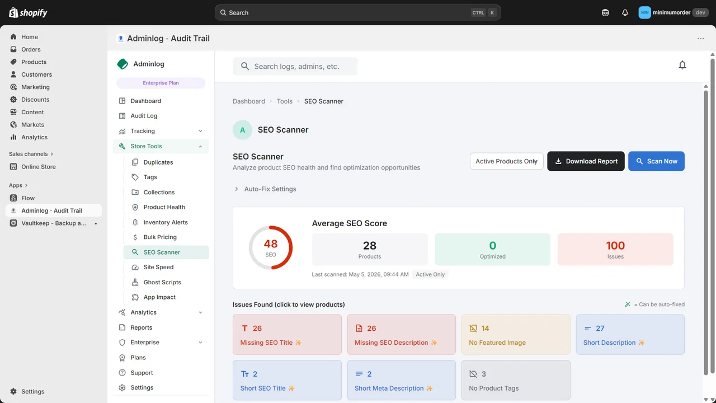716x403 pixels.
Task: Click the SEO score 48 circular gauge
Action: coord(271,247)
